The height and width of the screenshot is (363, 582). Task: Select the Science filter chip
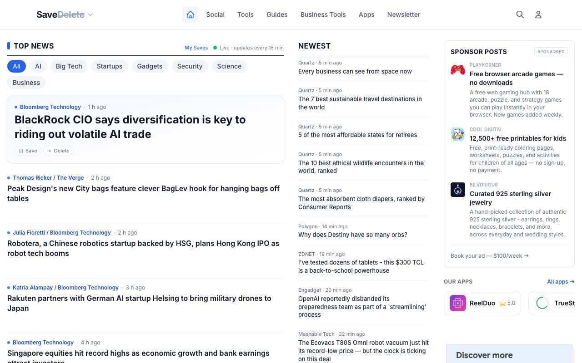coord(229,66)
